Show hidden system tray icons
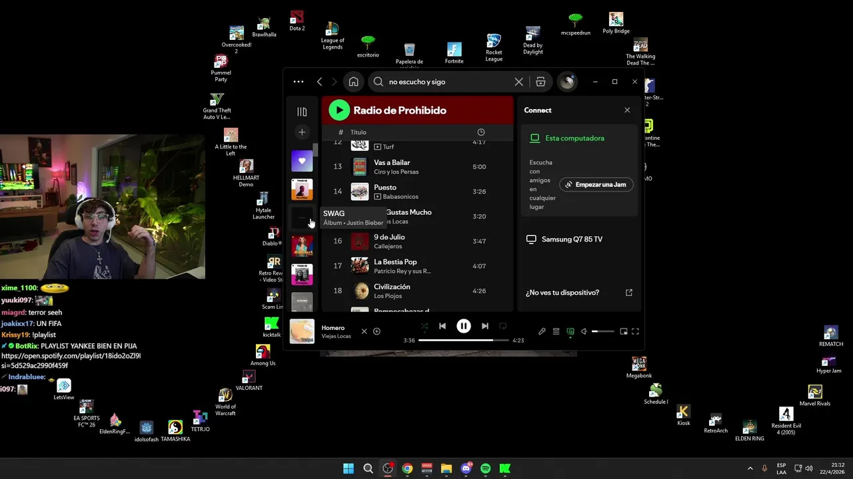 coord(750,468)
